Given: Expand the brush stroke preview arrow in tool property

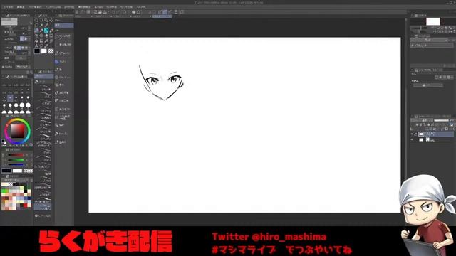Looking at the screenshot, I should [x=31, y=23].
